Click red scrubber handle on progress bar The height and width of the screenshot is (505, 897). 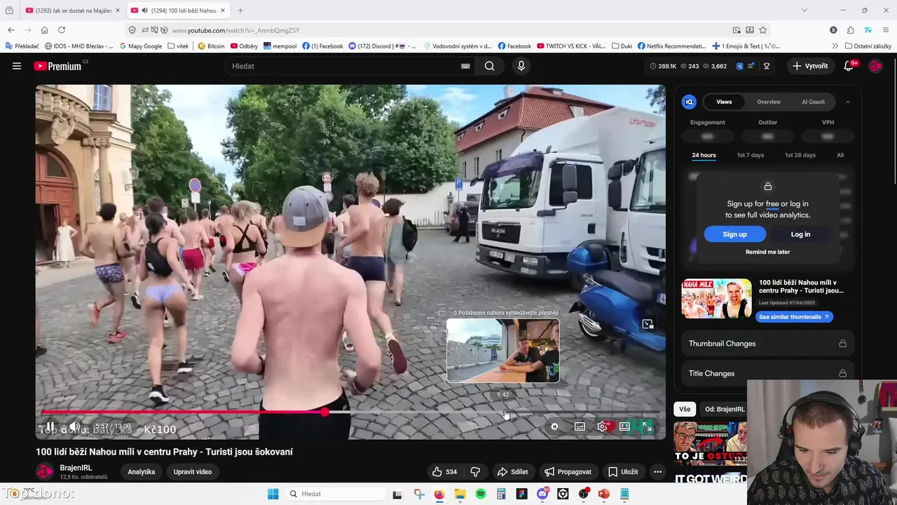(324, 412)
